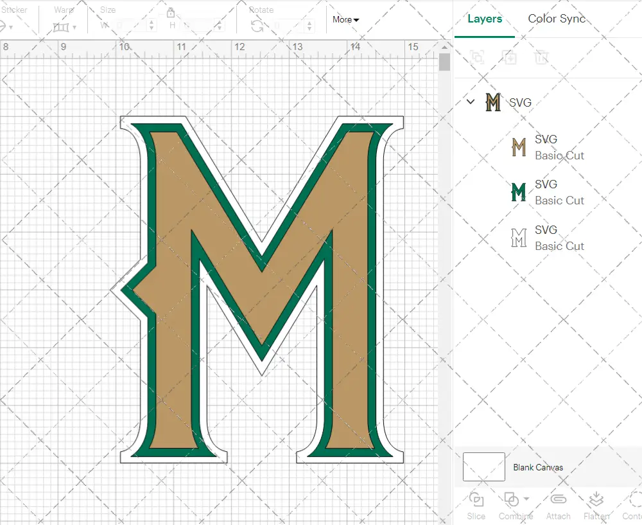Image resolution: width=642 pixels, height=525 pixels.
Task: Open the Warp dropdown
Action: (65, 27)
